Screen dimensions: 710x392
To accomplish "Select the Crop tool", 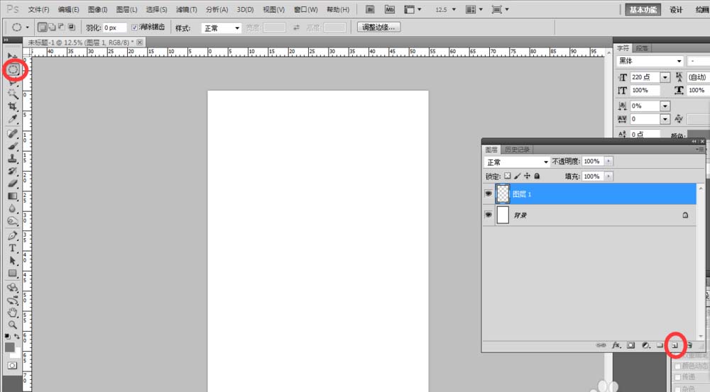I will click(13, 106).
